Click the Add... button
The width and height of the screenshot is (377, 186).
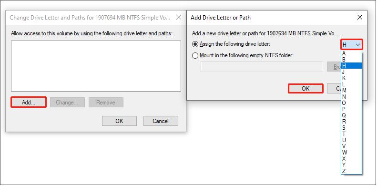click(x=29, y=102)
